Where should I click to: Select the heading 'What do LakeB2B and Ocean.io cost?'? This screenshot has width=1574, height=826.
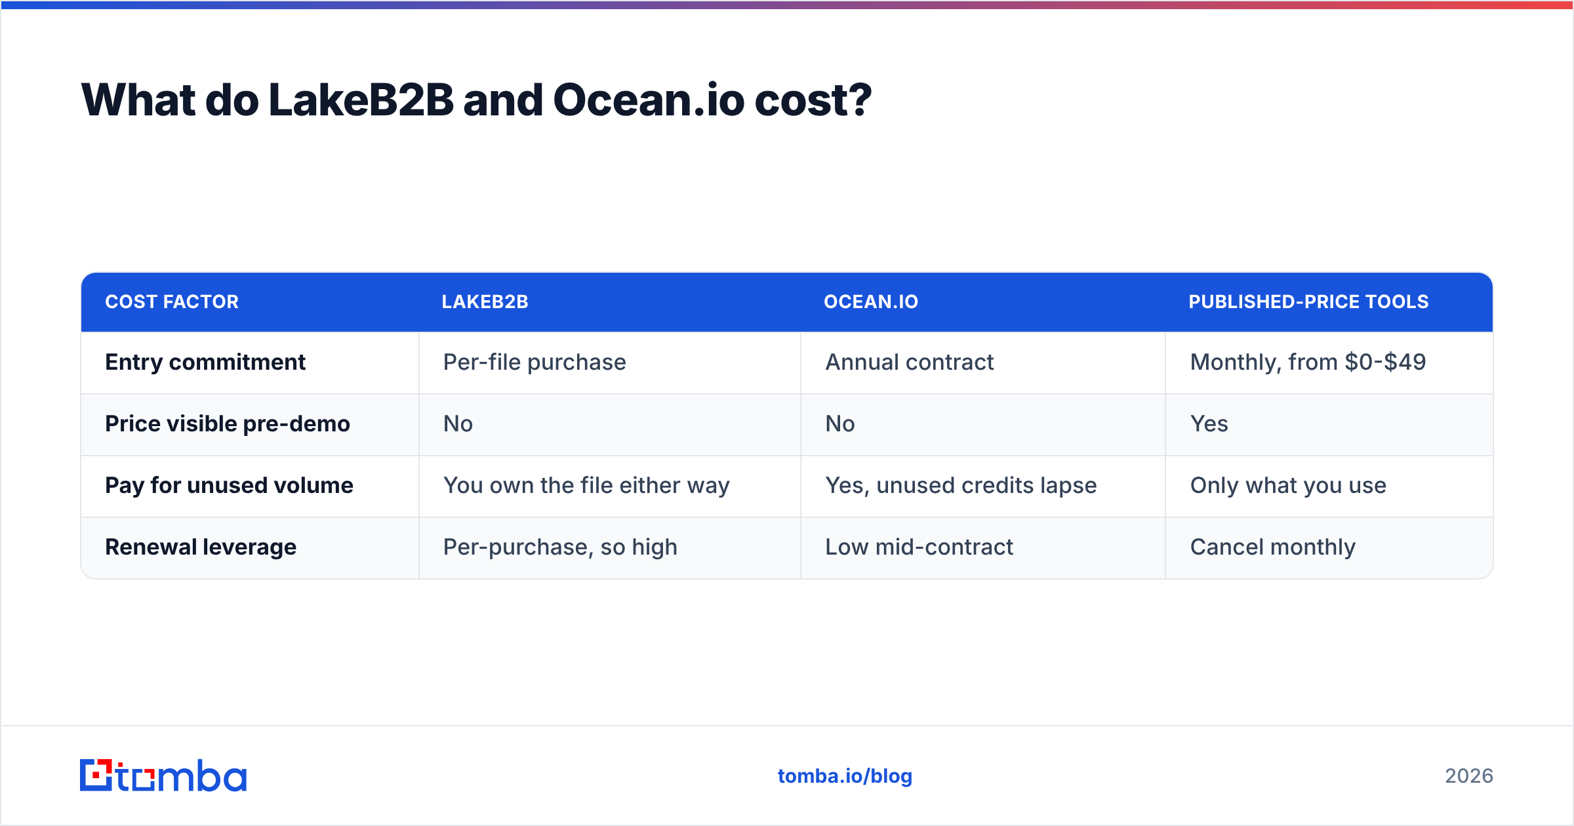tap(477, 100)
